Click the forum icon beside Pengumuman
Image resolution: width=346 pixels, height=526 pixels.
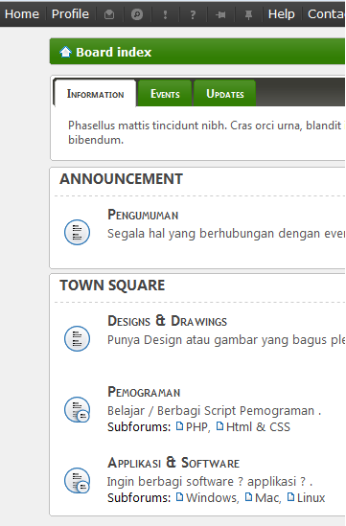[x=78, y=232]
